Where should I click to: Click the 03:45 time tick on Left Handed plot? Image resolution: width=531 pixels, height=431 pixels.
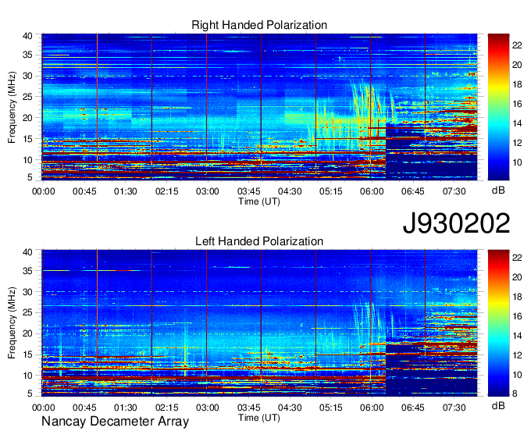coord(248,408)
